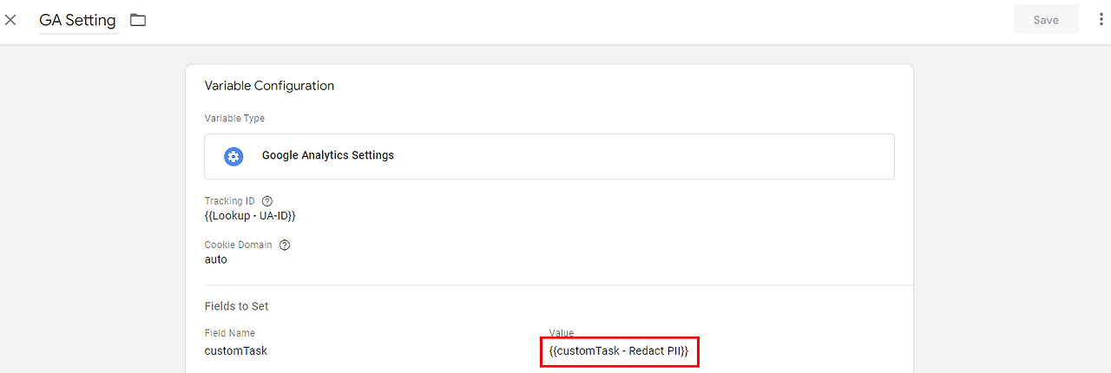Click the Cookie Domain value auto
The height and width of the screenshot is (373, 1111).
tap(216, 259)
